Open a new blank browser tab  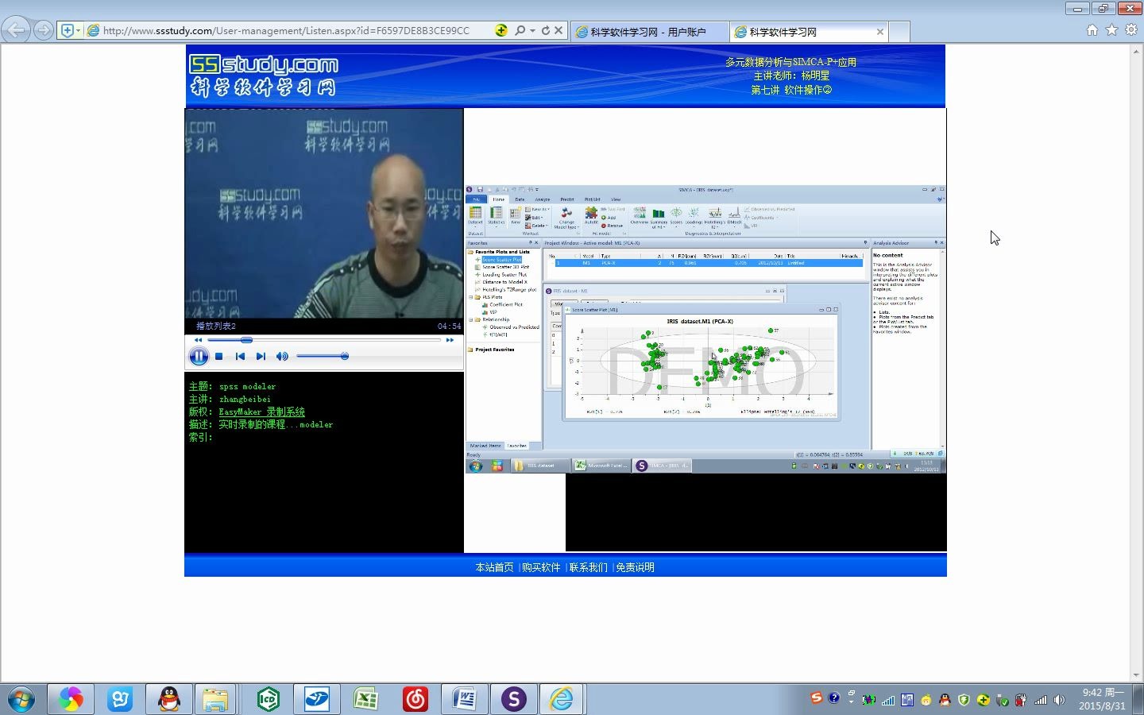coord(899,32)
